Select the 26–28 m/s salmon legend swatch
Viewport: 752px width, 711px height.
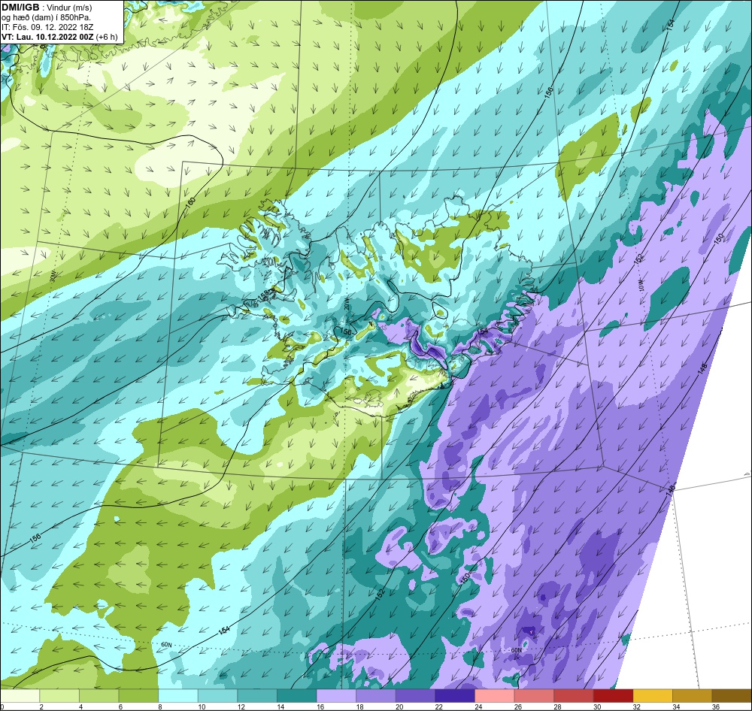[534, 696]
